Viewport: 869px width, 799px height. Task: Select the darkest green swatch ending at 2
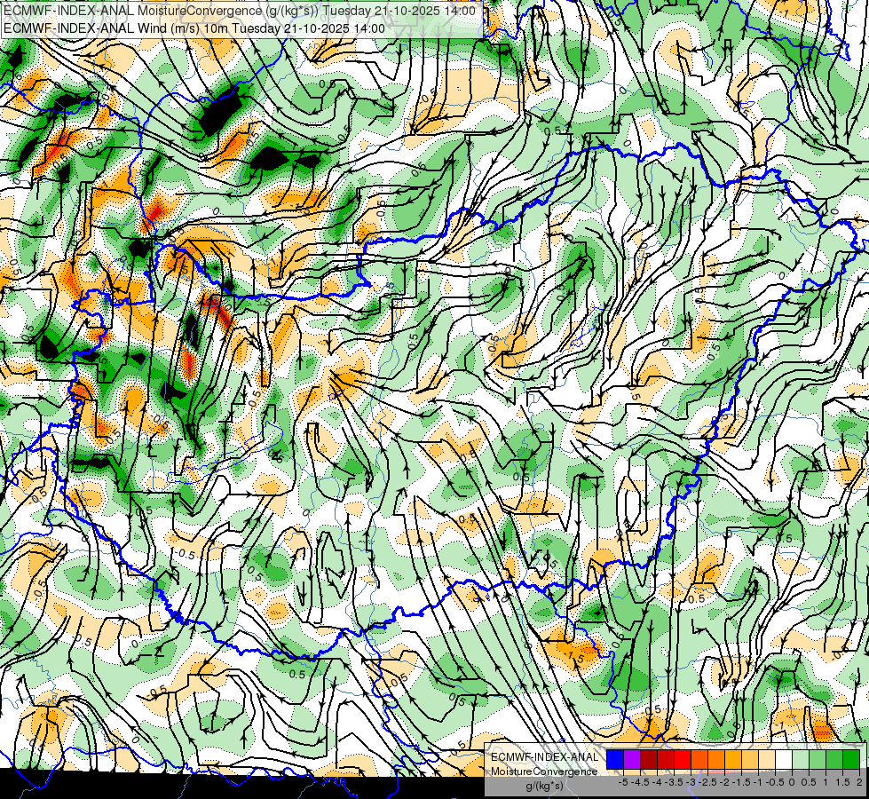851,760
